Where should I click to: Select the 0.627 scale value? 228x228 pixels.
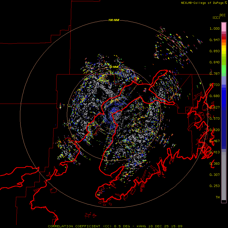point(215,107)
